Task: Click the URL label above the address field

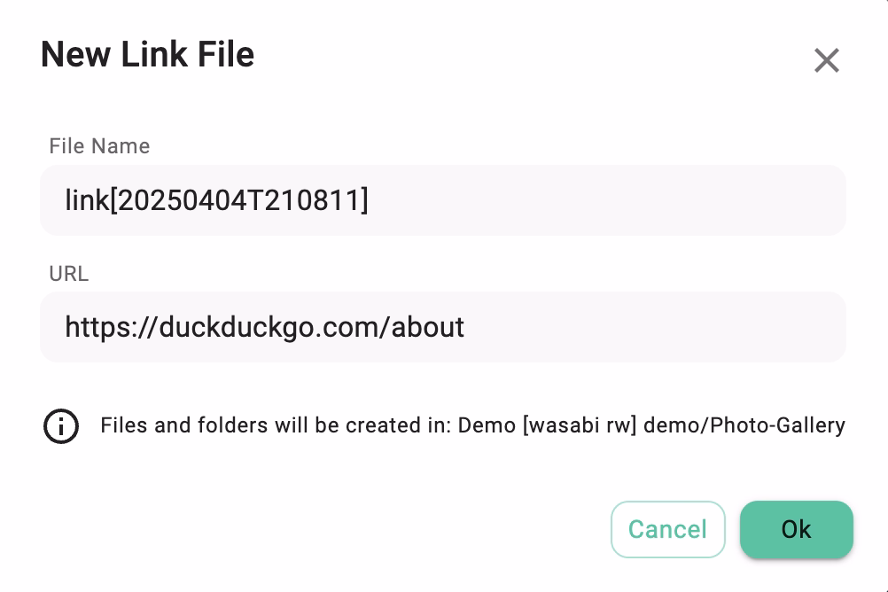Action: pyautogui.click(x=68, y=274)
